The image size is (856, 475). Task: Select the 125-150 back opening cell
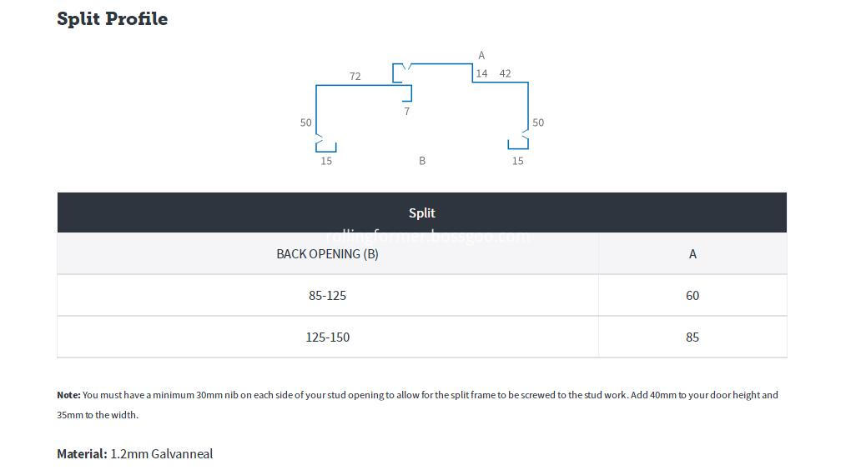click(328, 337)
